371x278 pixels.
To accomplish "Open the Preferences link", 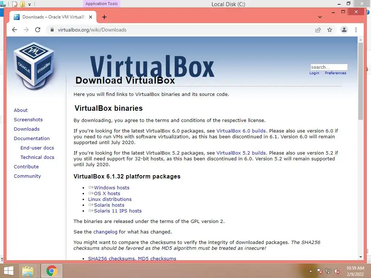I will pos(335,73).
